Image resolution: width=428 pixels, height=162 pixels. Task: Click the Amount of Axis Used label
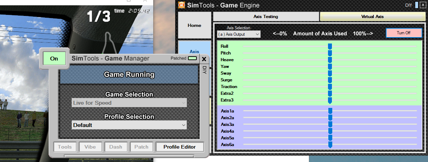click(x=320, y=34)
